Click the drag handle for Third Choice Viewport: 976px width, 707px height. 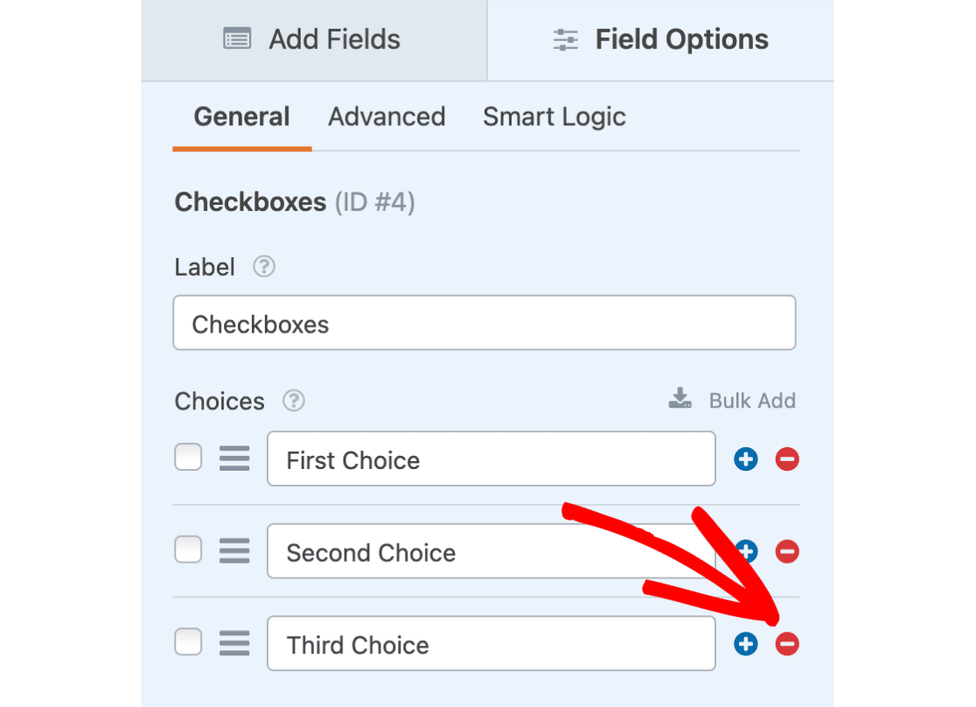pyautogui.click(x=234, y=641)
